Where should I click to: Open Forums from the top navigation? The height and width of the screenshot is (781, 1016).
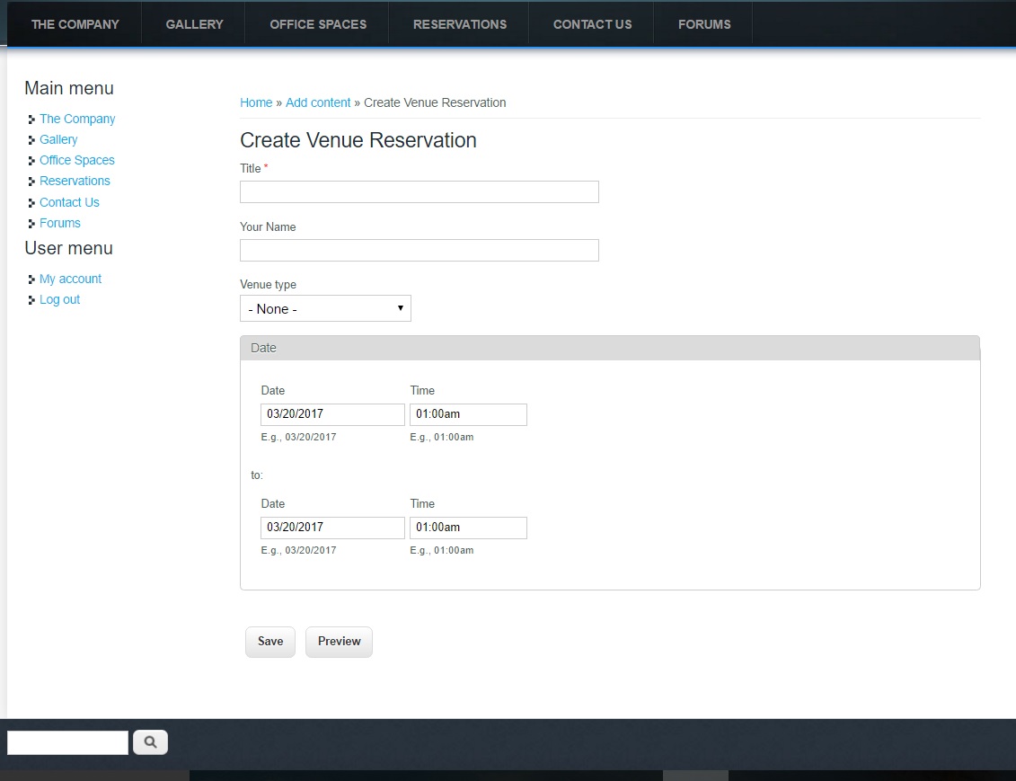[703, 24]
